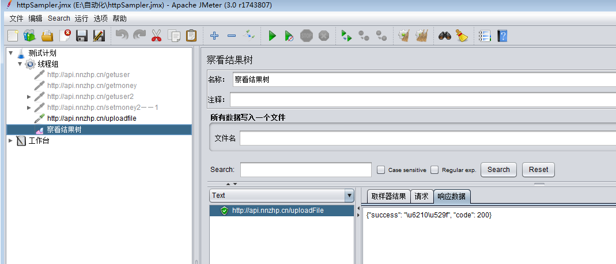Screen dimensions: 616x264
Task: Switch to the 请求 tab
Action: point(422,197)
